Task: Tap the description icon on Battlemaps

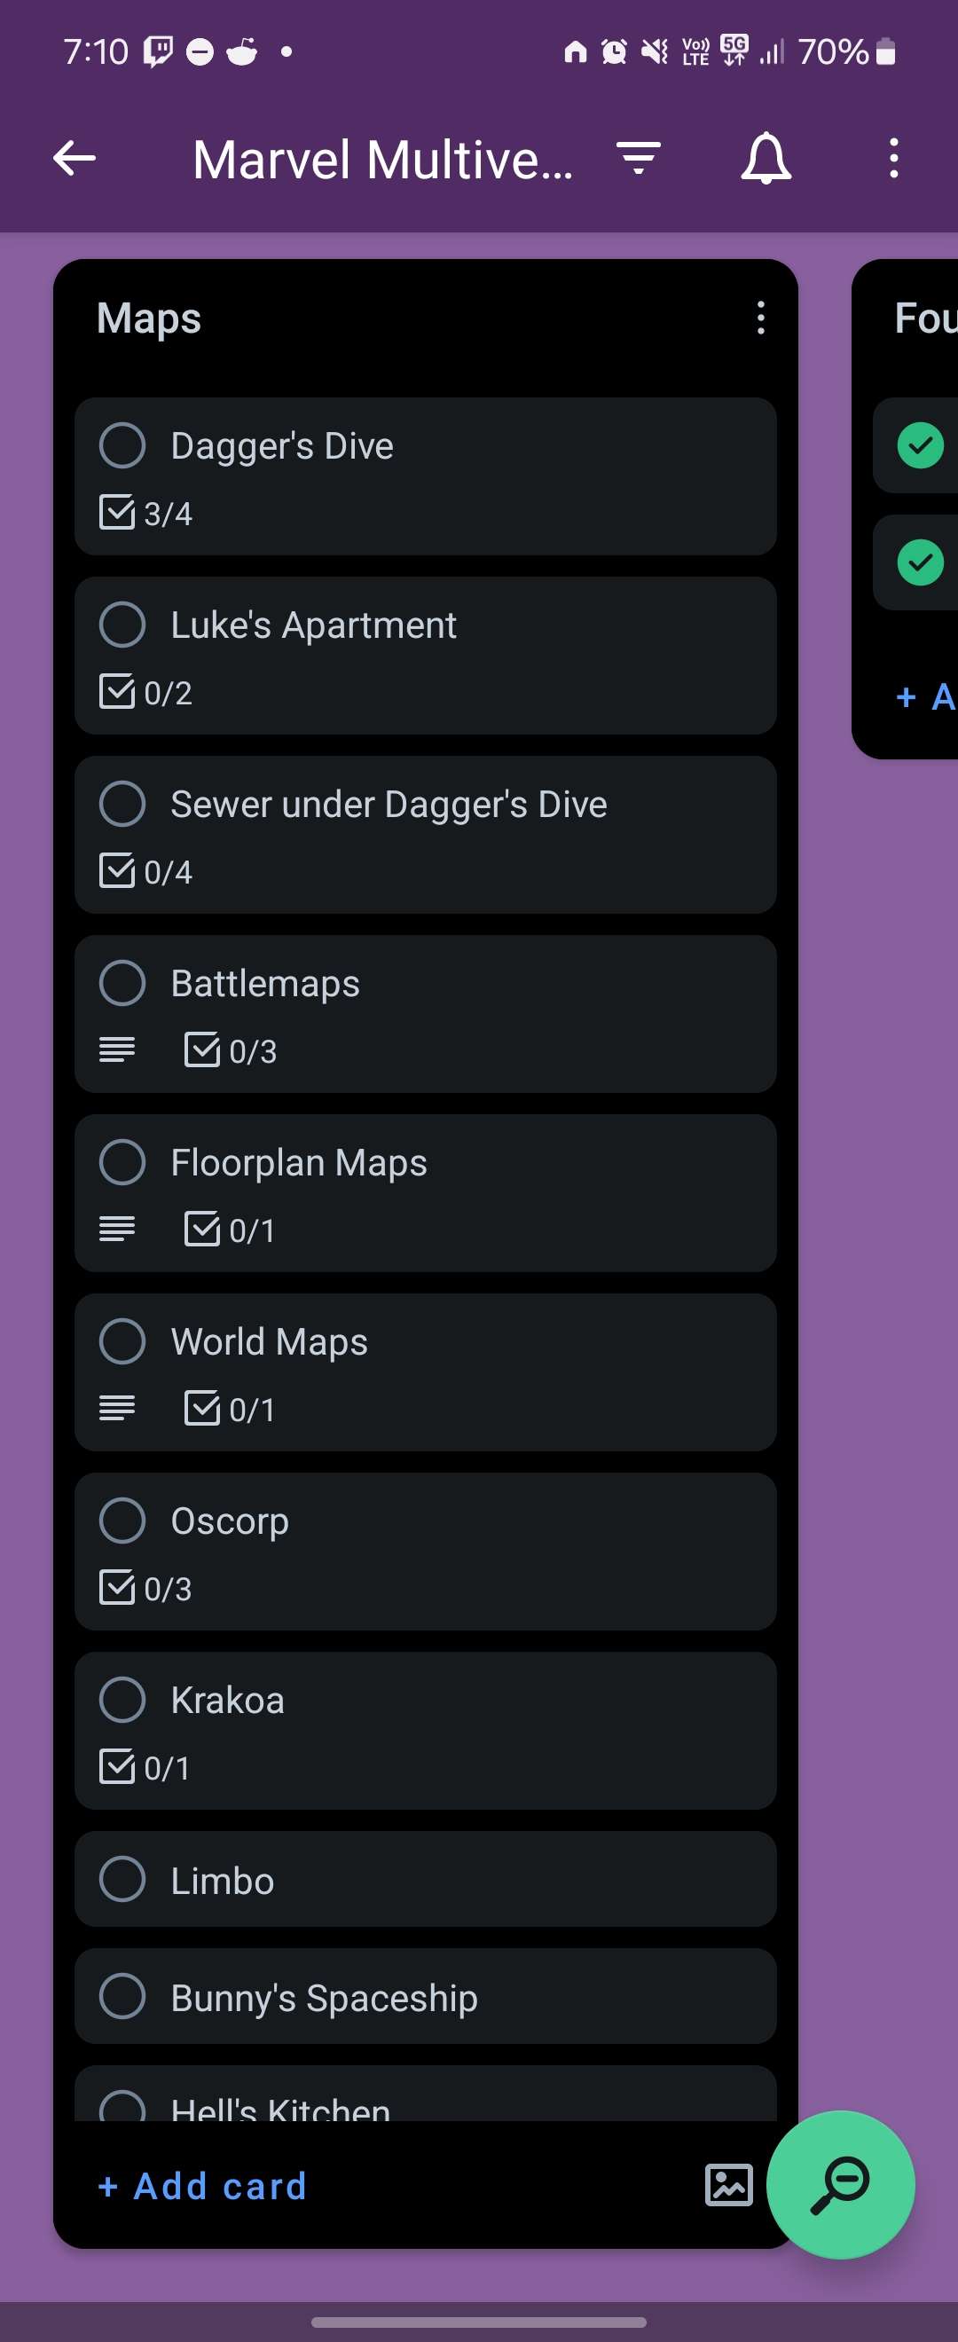Action: pos(117,1050)
